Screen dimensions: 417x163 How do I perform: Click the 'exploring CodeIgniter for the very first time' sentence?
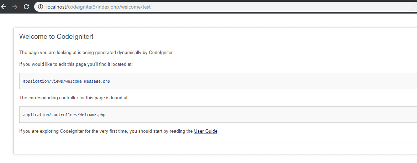pyautogui.click(x=119, y=131)
